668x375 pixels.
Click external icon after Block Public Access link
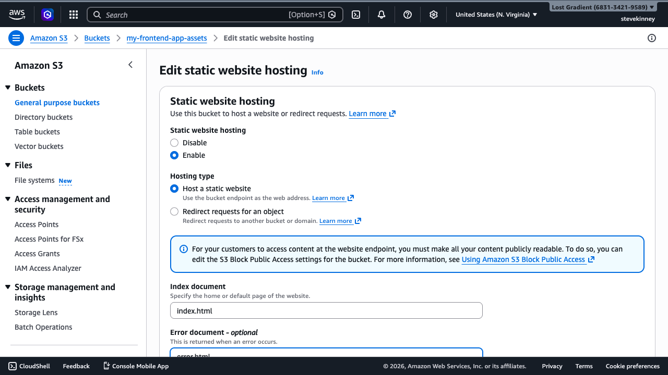(591, 259)
